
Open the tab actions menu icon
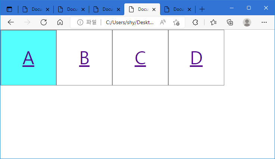point(9,9)
